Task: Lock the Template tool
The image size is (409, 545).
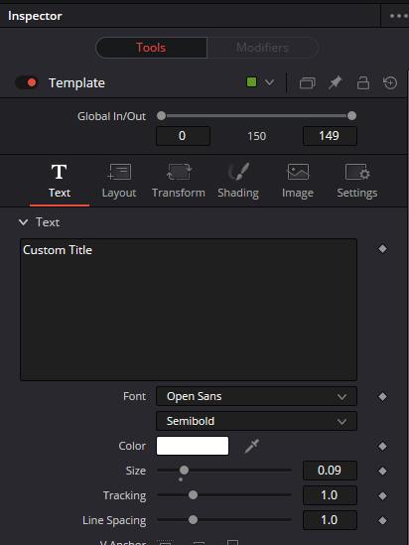Action: pyautogui.click(x=363, y=82)
